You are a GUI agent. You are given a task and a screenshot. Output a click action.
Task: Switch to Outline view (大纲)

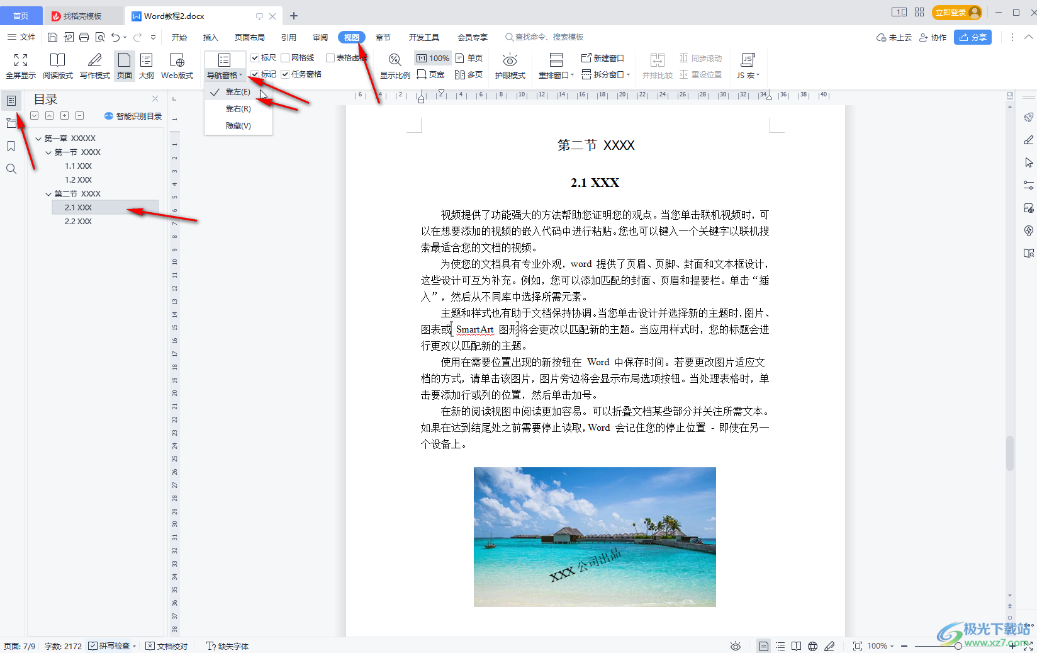coord(147,66)
